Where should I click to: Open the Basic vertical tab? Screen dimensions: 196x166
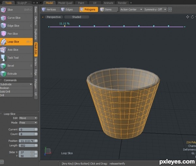pyautogui.click(x=36, y=10)
